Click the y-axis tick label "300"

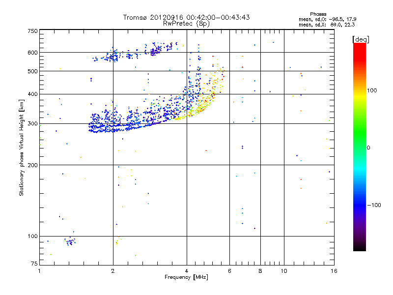(x=32, y=124)
